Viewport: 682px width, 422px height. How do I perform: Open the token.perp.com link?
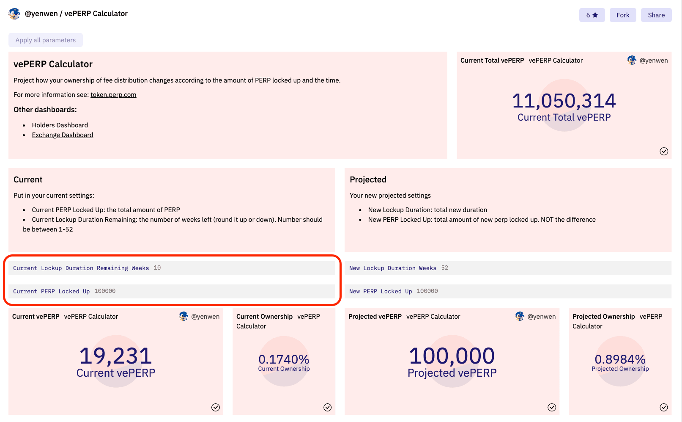(x=113, y=95)
